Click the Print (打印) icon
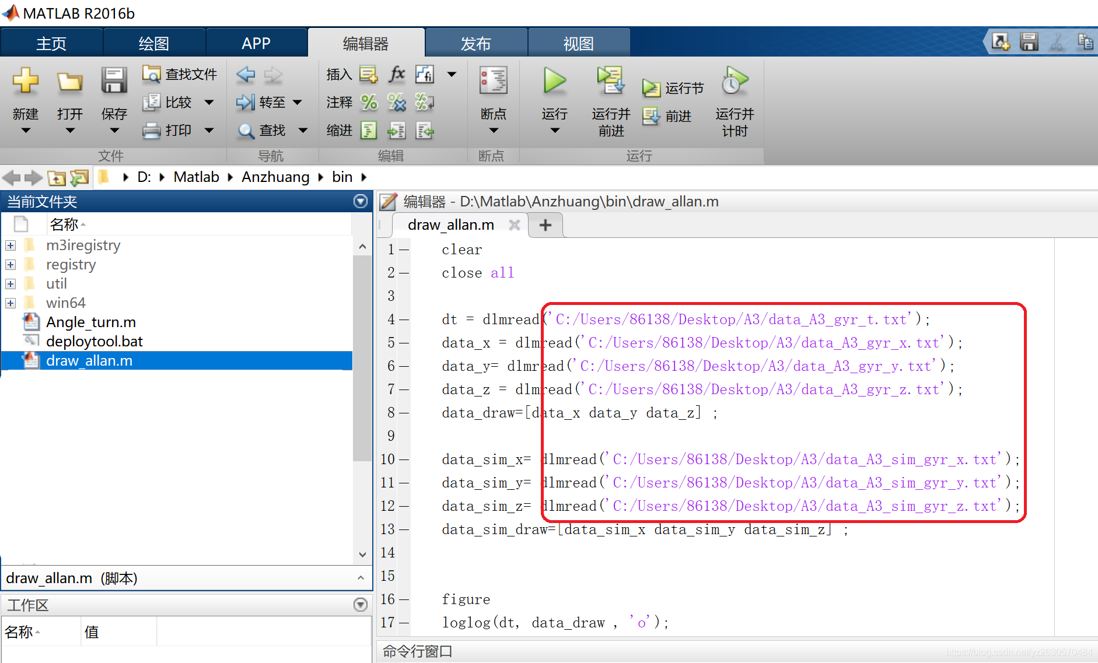The height and width of the screenshot is (663, 1098). coord(152,130)
